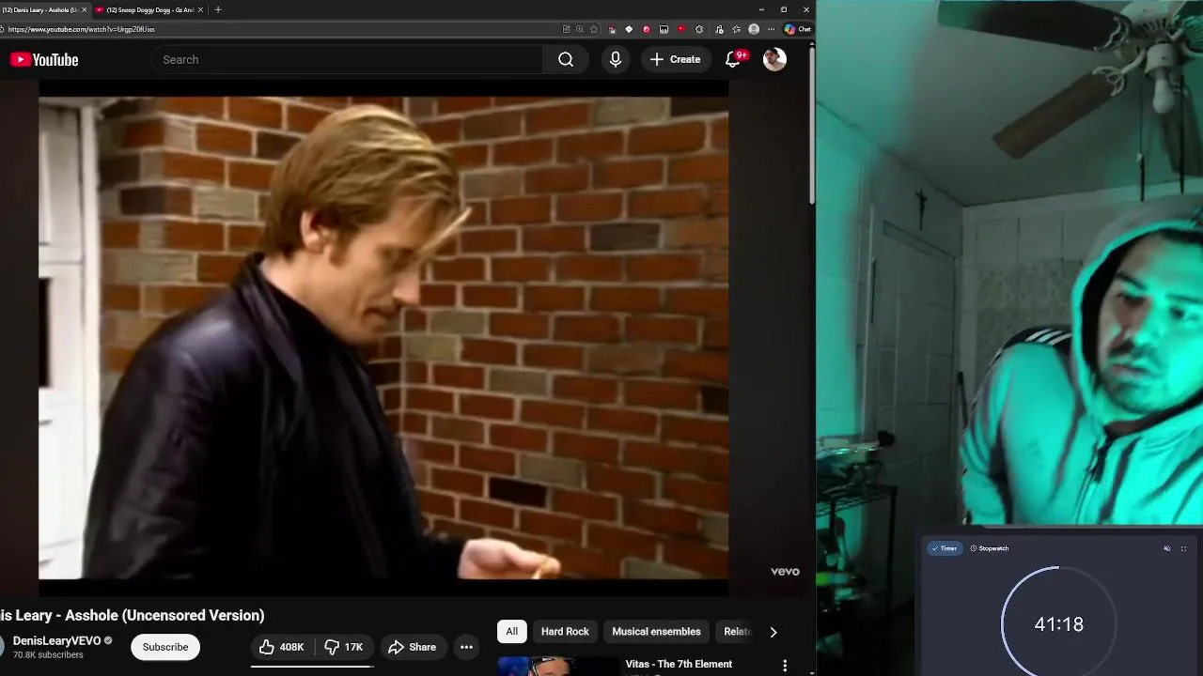This screenshot has height=676, width=1203.
Task: Open the browser extensions puzzle icon
Action: point(699,29)
